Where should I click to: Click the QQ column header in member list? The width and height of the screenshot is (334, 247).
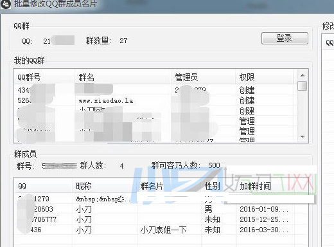coord(44,186)
